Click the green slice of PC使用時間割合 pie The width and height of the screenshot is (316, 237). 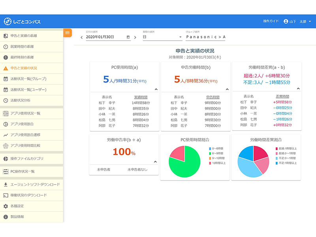pyautogui.click(x=186, y=165)
